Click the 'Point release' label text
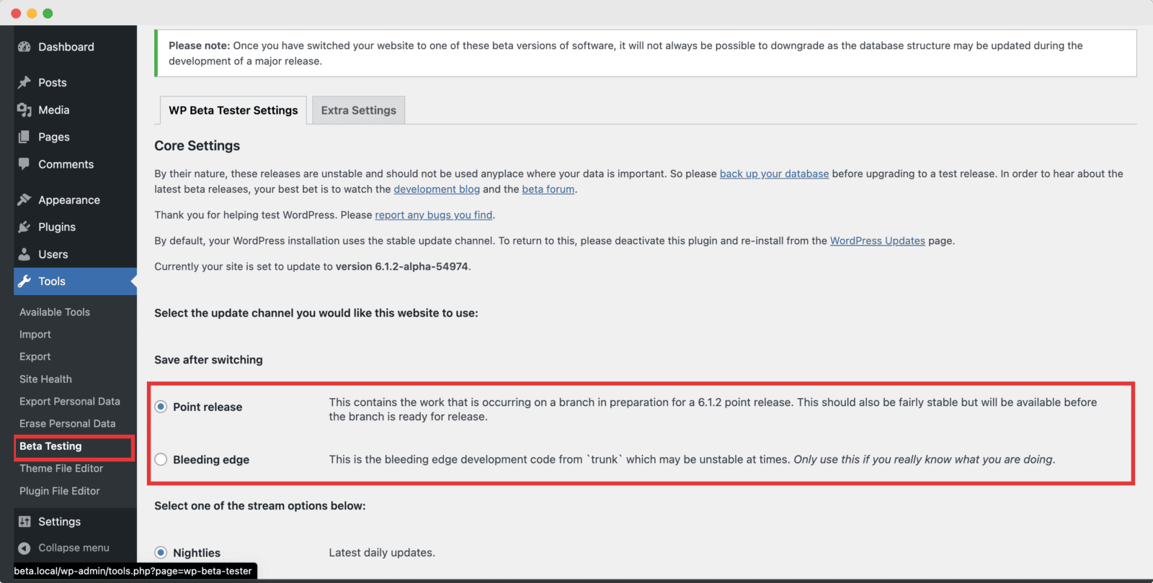The image size is (1153, 583). pos(208,407)
